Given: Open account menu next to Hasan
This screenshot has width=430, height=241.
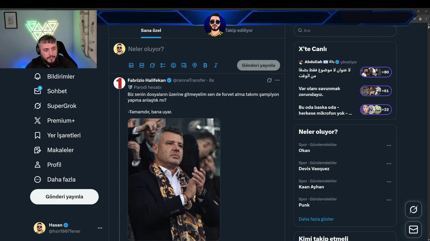Looking at the screenshot, I should click(x=100, y=228).
